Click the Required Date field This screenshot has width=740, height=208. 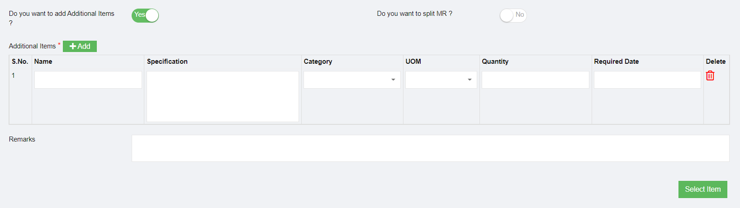(x=647, y=80)
